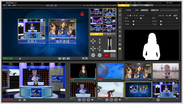Click the Video3 settings knob icon
This screenshot has height=104, width=183.
coord(150,80)
